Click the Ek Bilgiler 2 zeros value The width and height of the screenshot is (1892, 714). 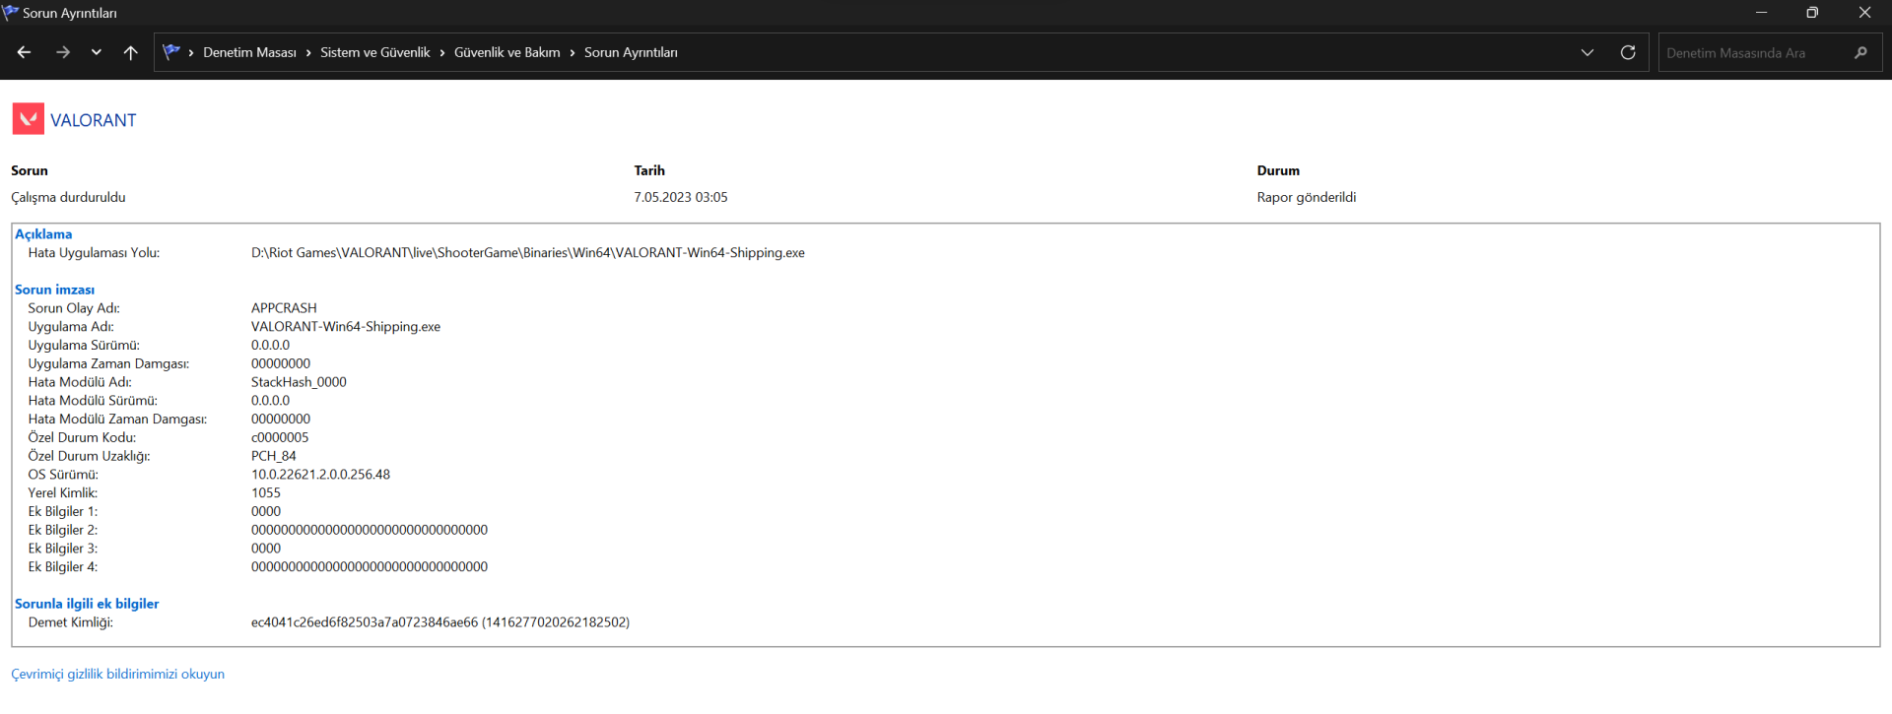pos(370,530)
